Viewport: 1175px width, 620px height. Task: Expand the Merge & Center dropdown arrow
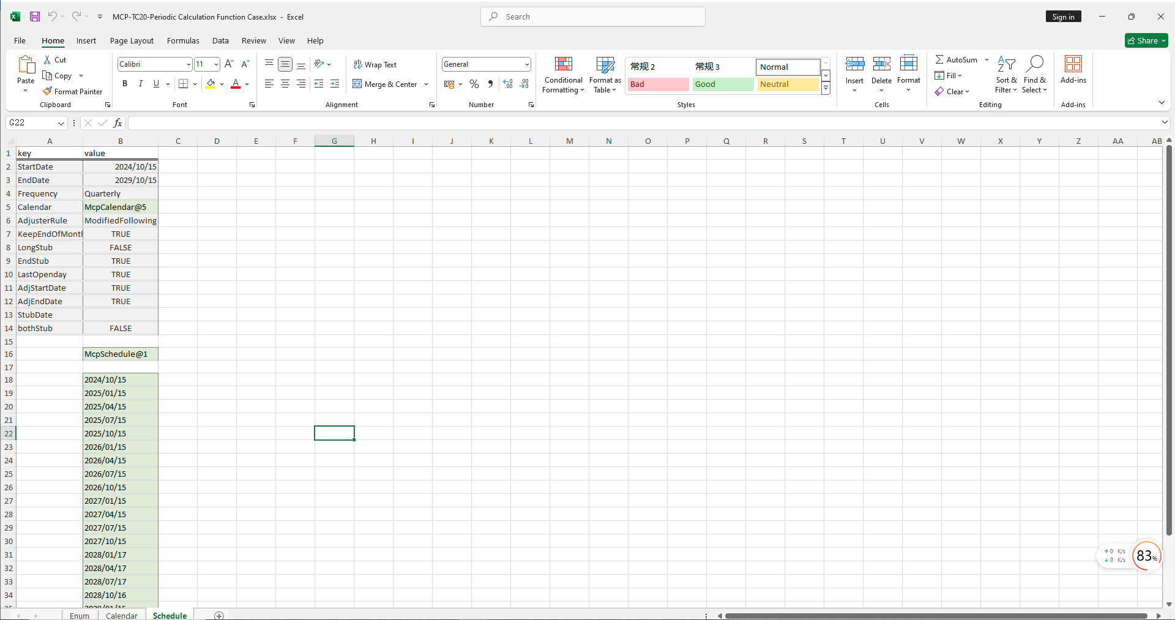click(426, 84)
